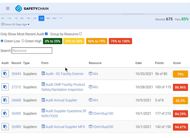This screenshot has height=138, width=190.
Task: Click the 86.96% score badge
Action: 180,87
